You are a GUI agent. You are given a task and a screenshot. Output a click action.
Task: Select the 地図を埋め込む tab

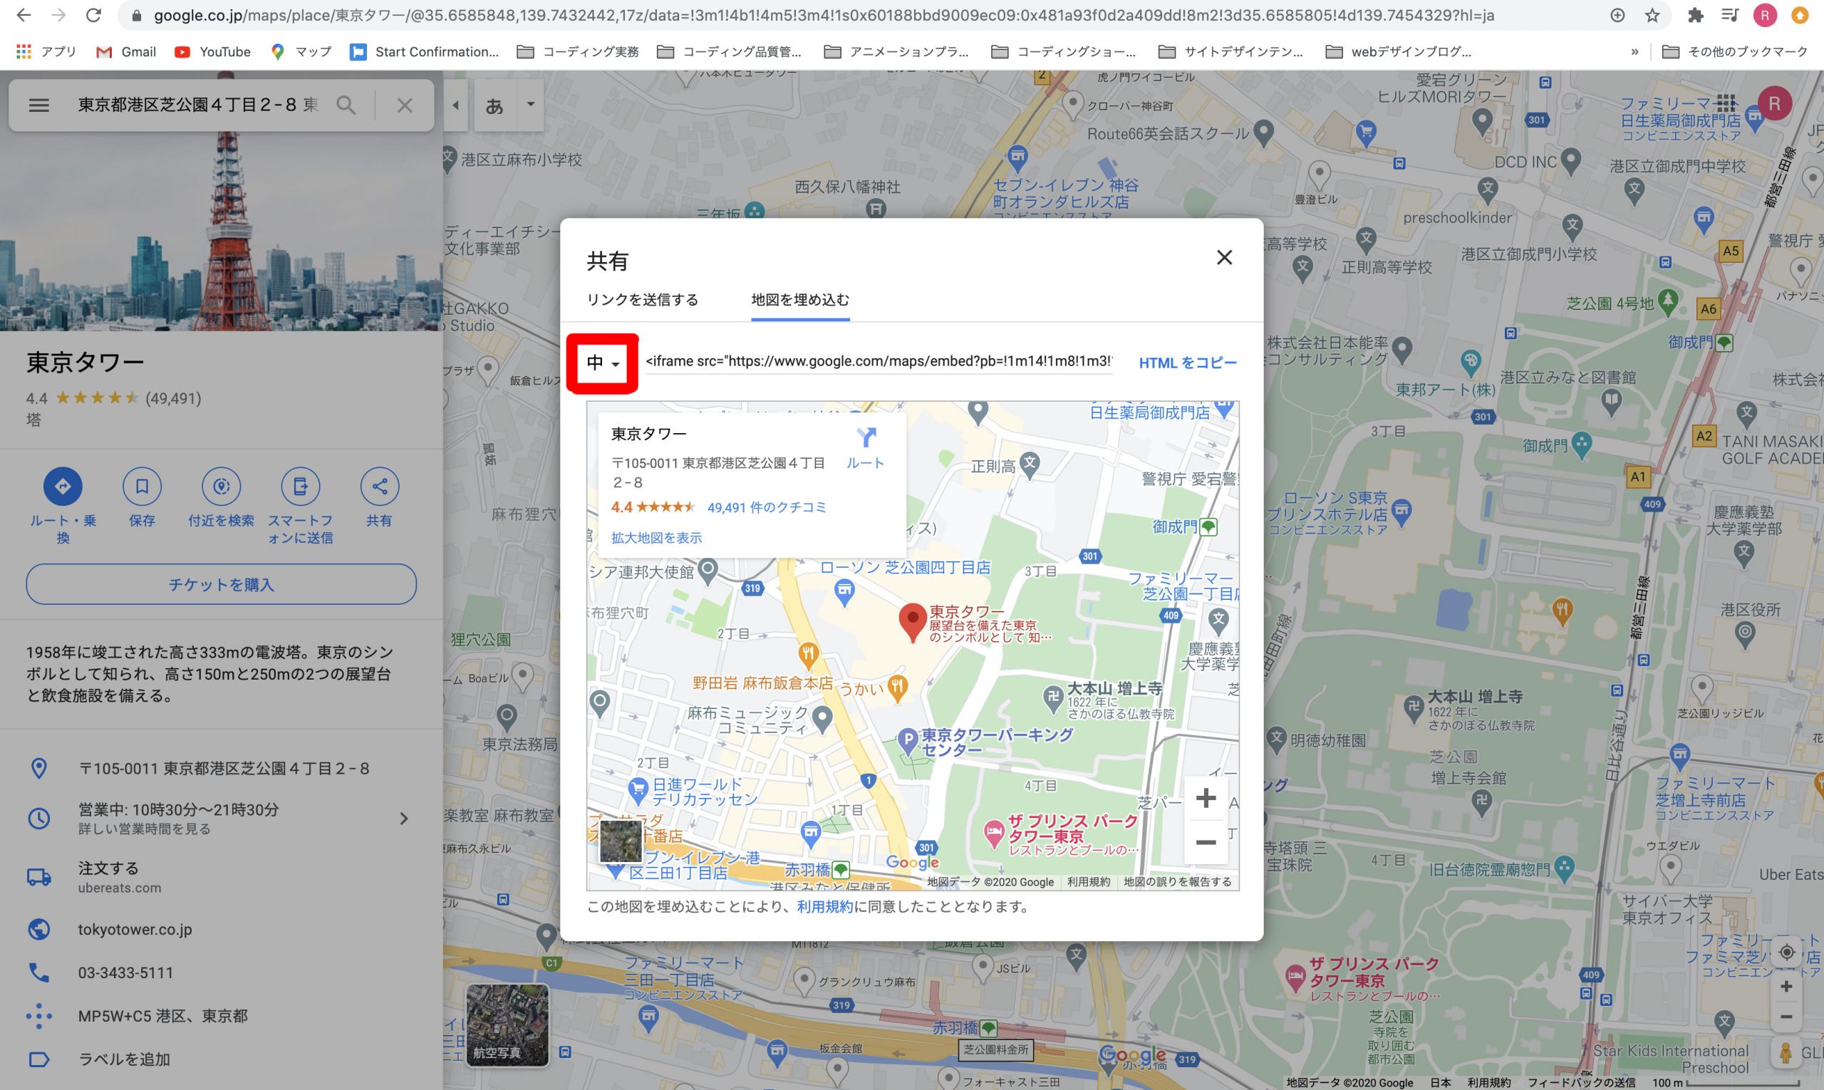[800, 300]
